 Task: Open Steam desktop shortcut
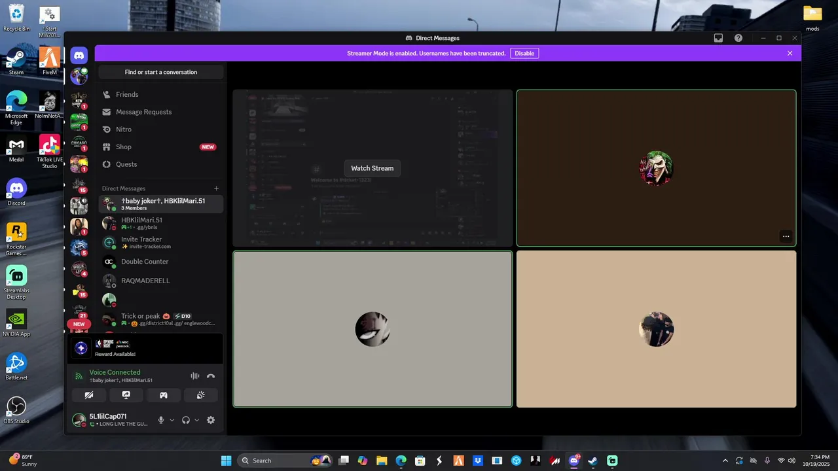coord(16,61)
